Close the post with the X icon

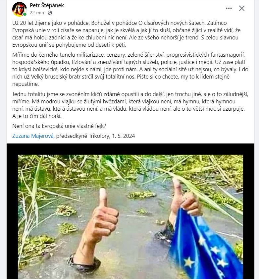241,8
